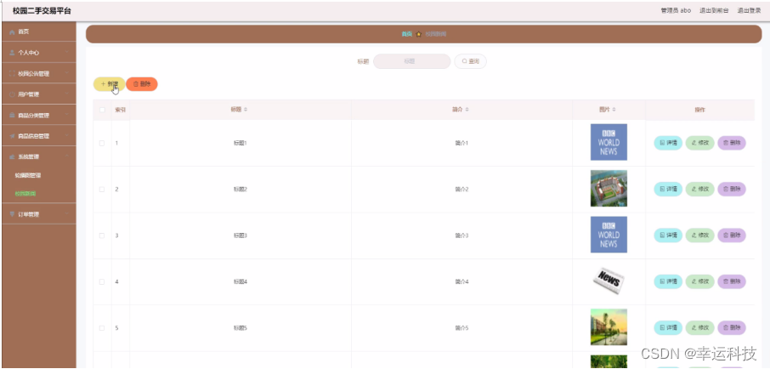
Task: Click 详情 for row 5
Action: (668, 327)
